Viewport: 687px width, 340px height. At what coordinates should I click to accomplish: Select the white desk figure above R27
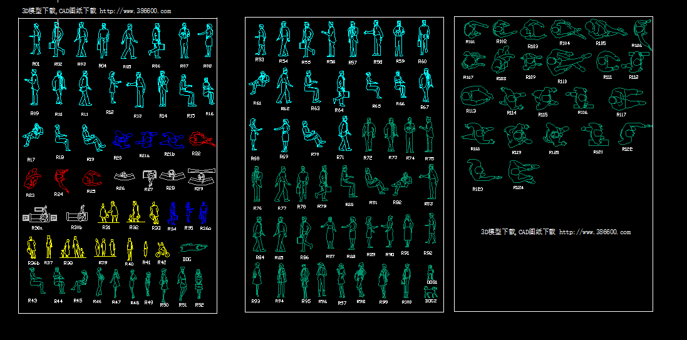pyautogui.click(x=150, y=178)
